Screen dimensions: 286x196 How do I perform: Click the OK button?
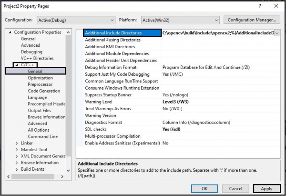click(204, 188)
